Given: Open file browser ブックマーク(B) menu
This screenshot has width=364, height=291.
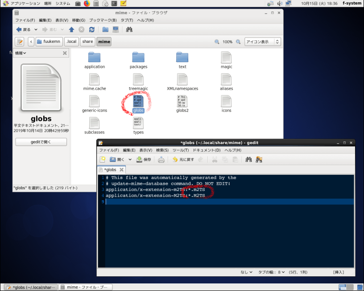Looking at the screenshot, I should [x=103, y=20].
